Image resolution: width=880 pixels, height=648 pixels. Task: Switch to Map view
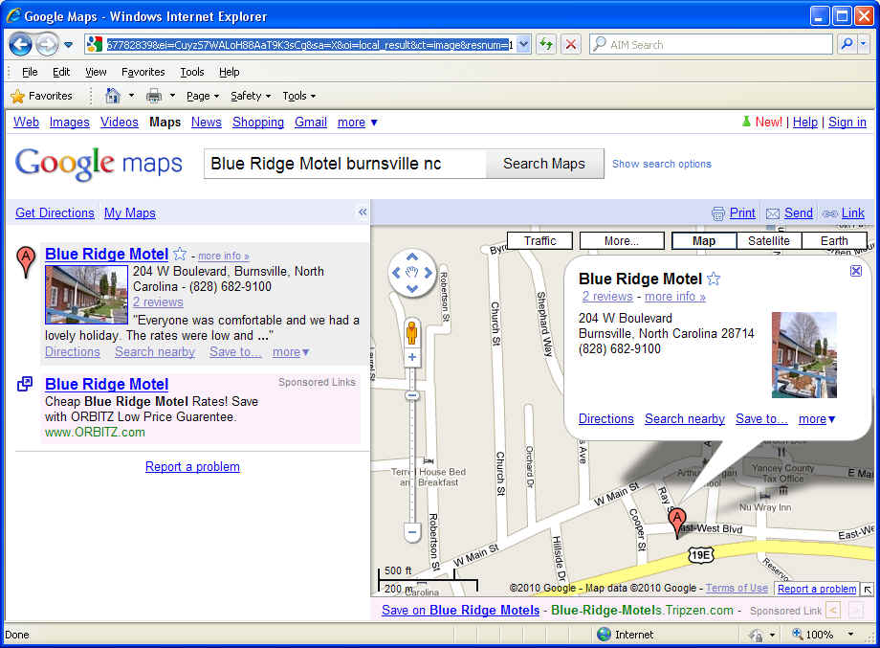click(x=704, y=241)
